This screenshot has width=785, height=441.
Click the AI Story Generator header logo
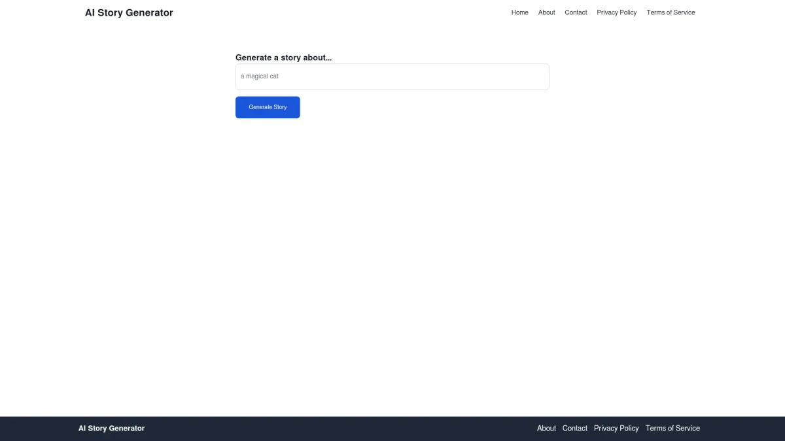coord(129,12)
